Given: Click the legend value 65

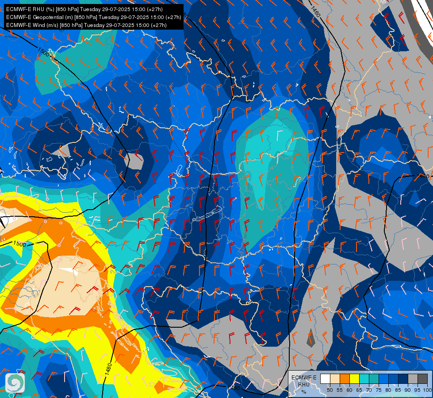Looking at the screenshot, I should tap(359, 390).
